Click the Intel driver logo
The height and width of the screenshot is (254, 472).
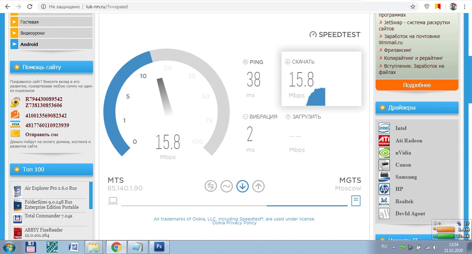coord(384,128)
